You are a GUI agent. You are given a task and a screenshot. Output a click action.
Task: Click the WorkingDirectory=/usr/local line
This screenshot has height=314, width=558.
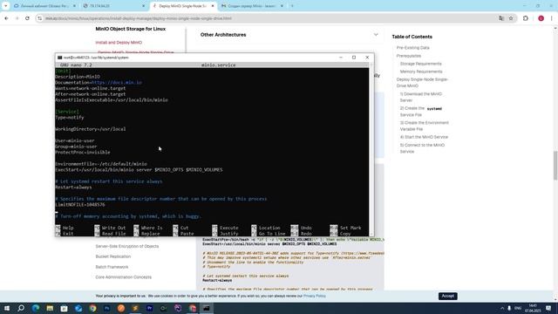click(91, 129)
